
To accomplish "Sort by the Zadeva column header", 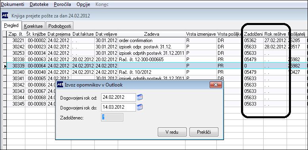I will click(x=152, y=34).
